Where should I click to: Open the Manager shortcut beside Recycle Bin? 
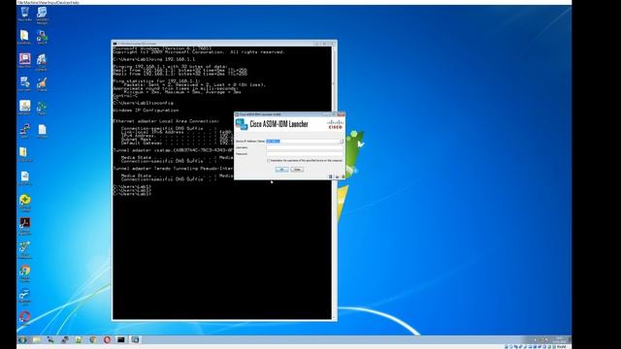pyautogui.click(x=42, y=15)
